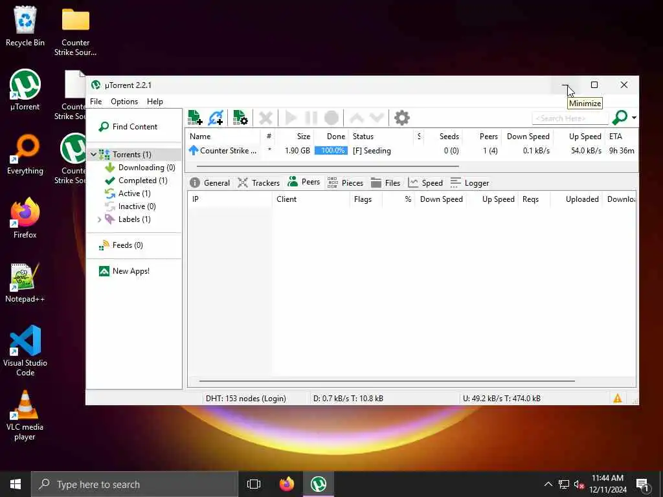663x497 pixels.
Task: Sort peers by Flags column header
Action: point(366,199)
